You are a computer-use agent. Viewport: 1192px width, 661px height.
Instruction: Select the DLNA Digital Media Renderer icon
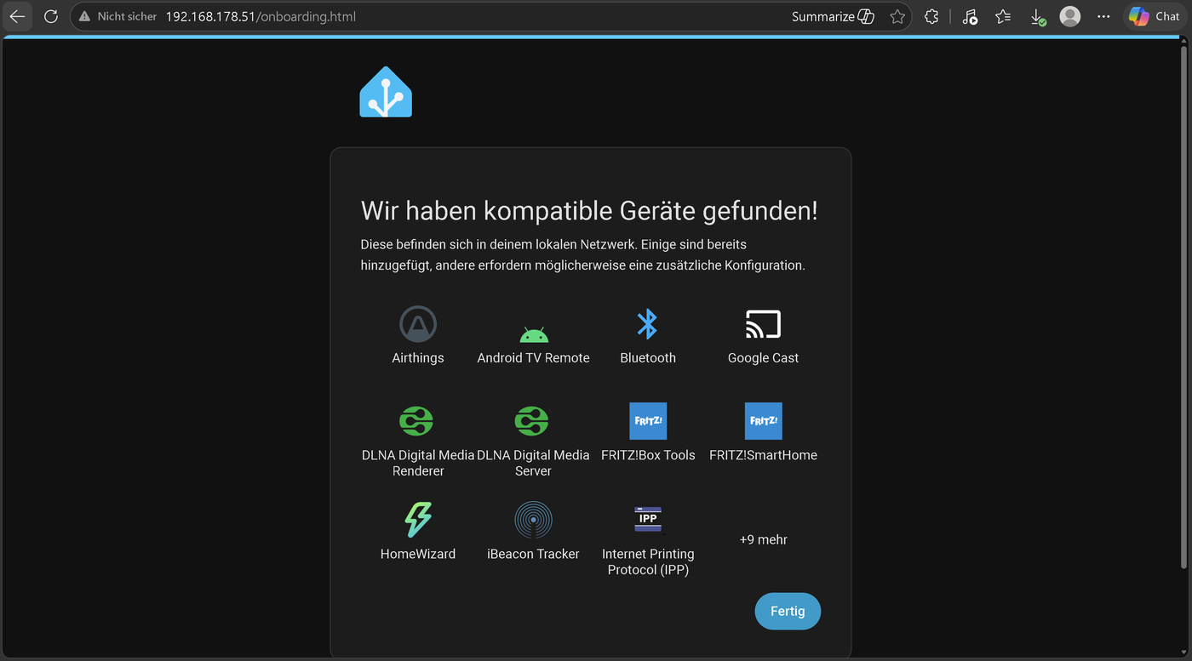coord(417,421)
